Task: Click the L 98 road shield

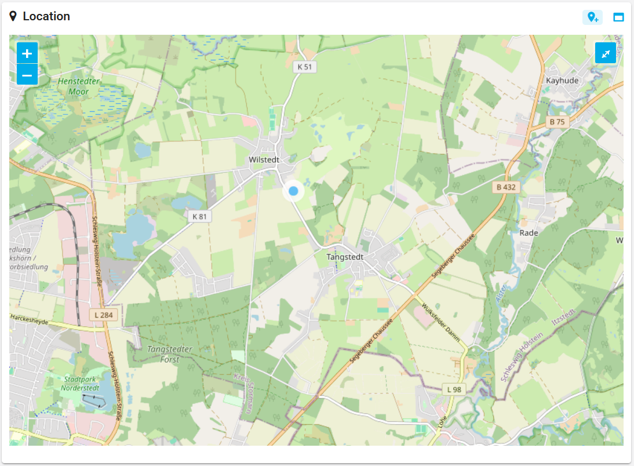Action: click(454, 389)
